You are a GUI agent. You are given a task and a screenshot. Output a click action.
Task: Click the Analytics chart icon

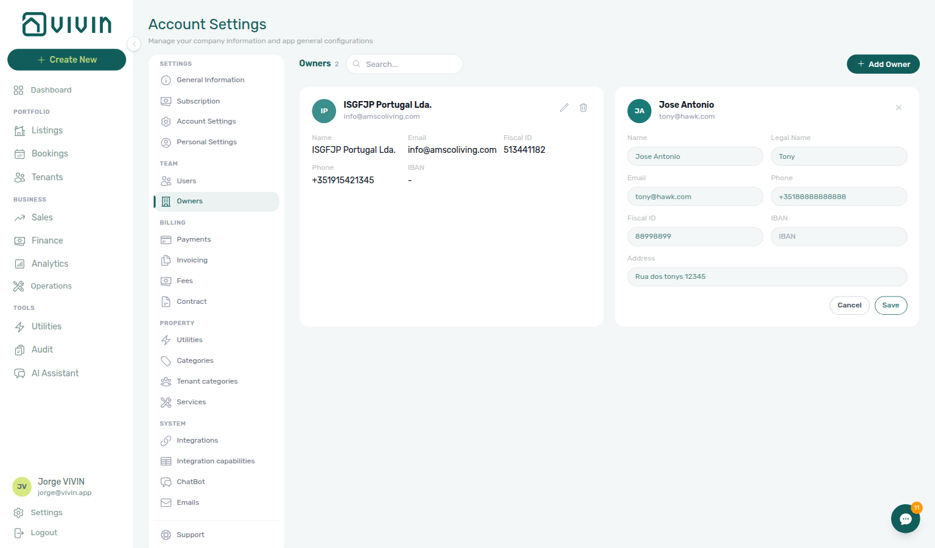19,264
